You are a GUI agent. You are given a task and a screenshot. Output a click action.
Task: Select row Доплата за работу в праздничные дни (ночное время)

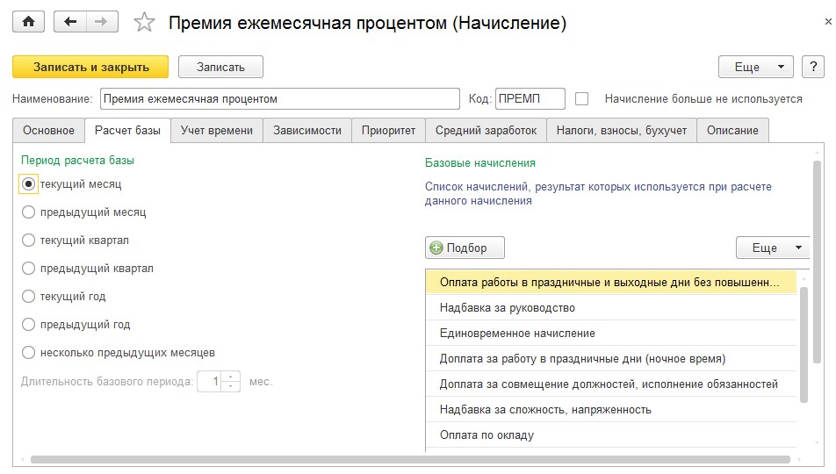point(611,359)
